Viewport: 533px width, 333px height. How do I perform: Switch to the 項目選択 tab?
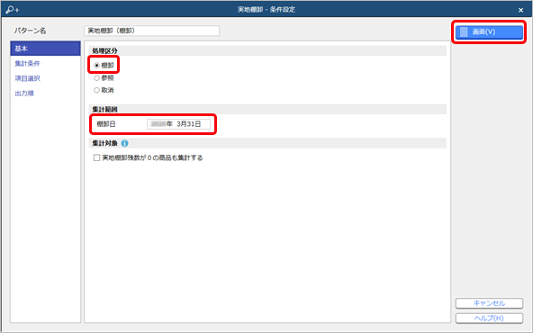tap(27, 78)
